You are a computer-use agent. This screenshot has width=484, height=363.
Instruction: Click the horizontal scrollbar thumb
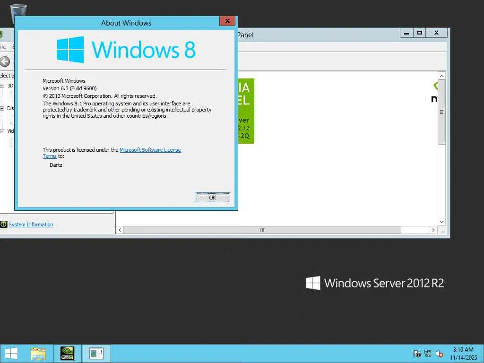pyautogui.click(x=262, y=230)
